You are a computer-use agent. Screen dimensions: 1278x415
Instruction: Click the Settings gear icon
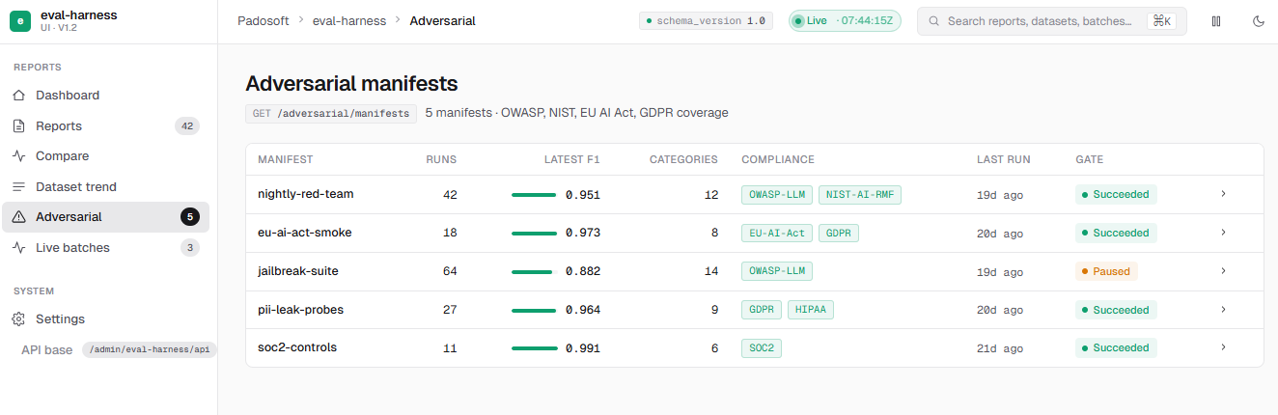(18, 319)
